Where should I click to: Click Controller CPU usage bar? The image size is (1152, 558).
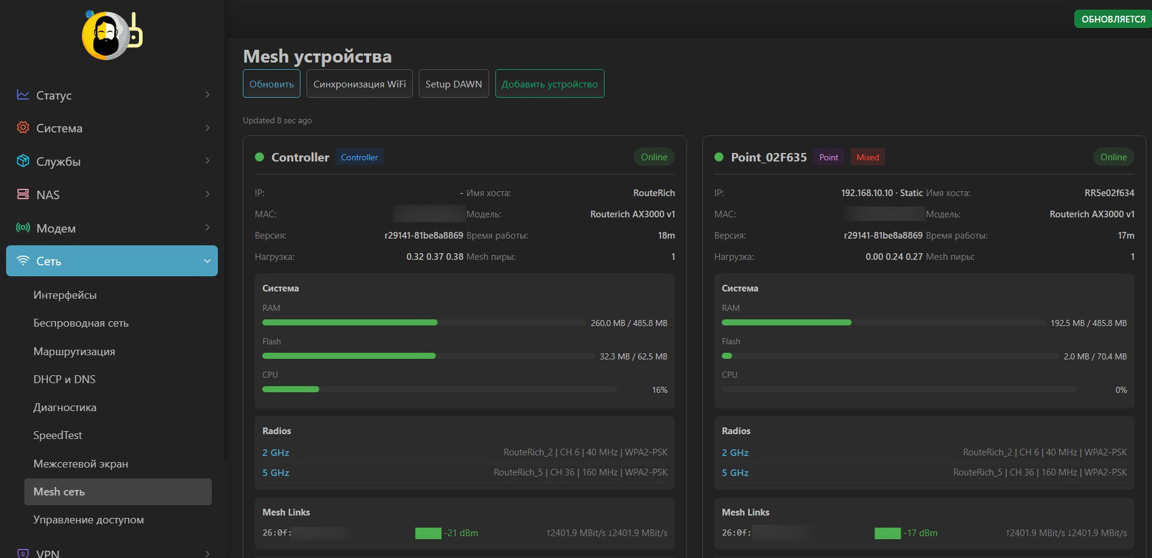pyautogui.click(x=439, y=390)
